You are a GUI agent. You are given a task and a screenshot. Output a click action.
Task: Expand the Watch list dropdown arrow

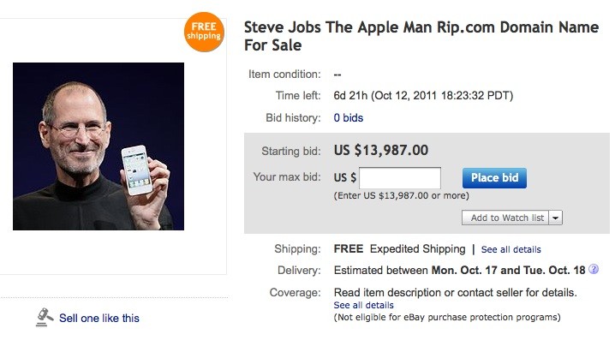click(x=556, y=218)
